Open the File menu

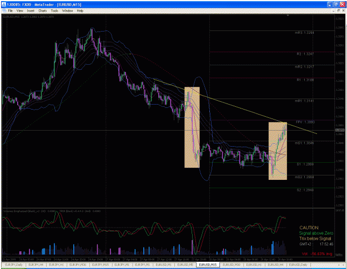coord(10,11)
